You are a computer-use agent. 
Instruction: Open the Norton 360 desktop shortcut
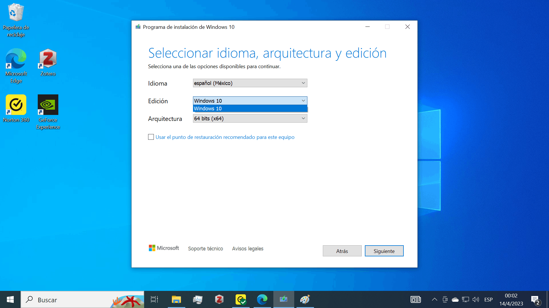(x=16, y=109)
